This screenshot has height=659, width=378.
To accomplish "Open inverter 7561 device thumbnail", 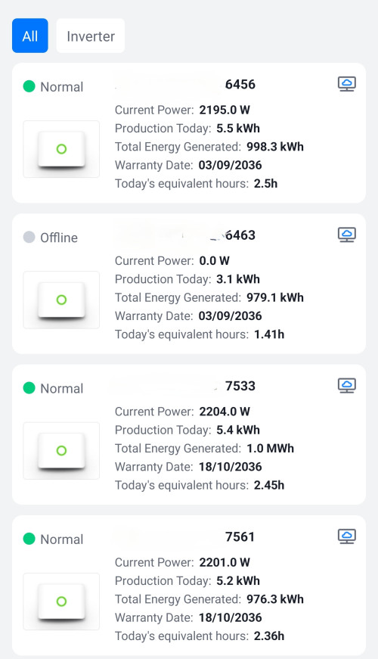I will pos(61,601).
